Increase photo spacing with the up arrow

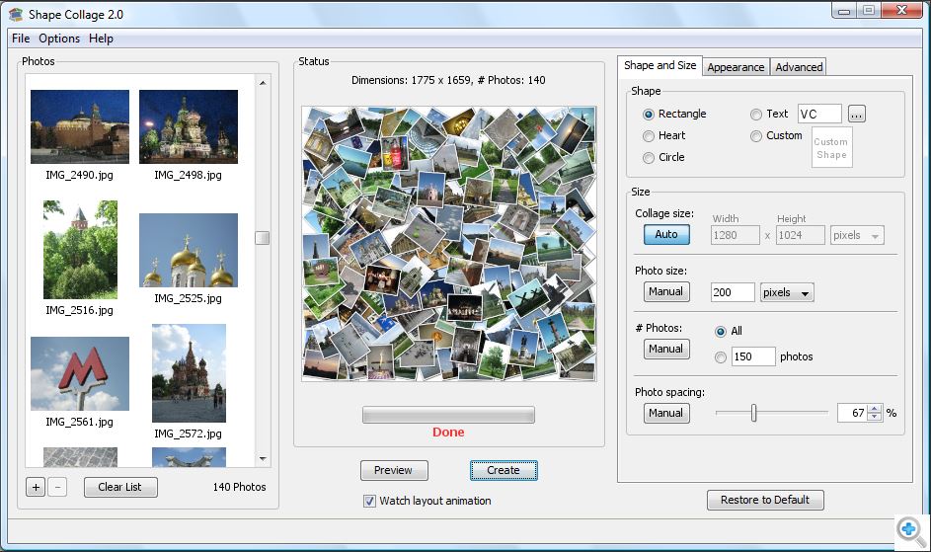click(875, 409)
